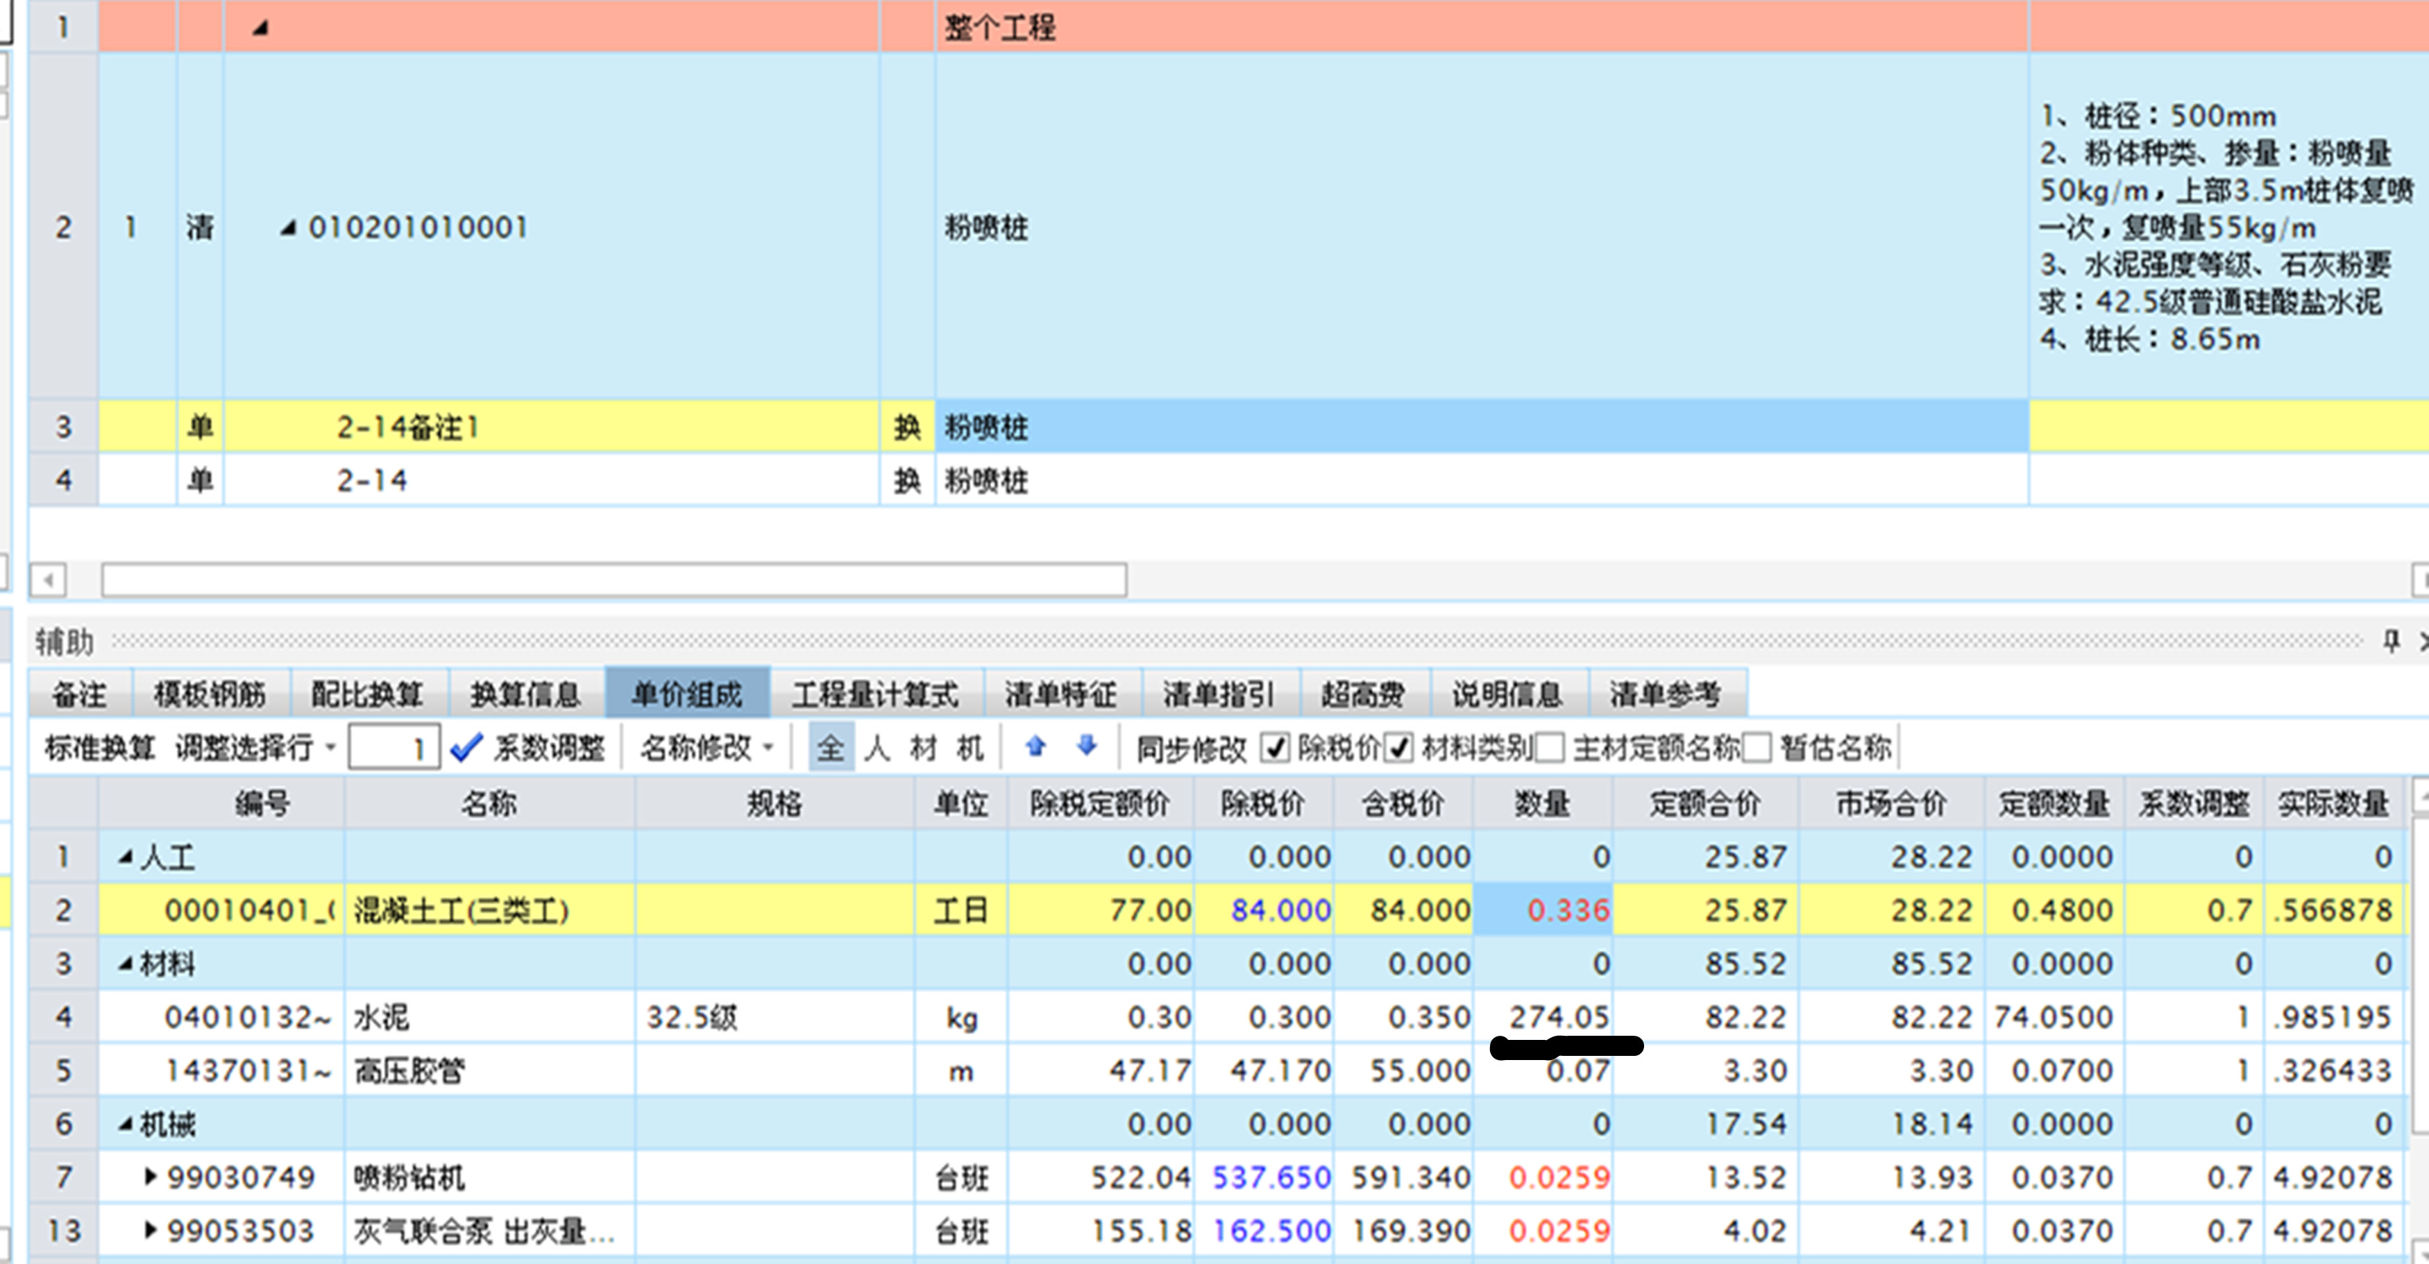Click the 274.05 quantity cell

[x=1543, y=1017]
